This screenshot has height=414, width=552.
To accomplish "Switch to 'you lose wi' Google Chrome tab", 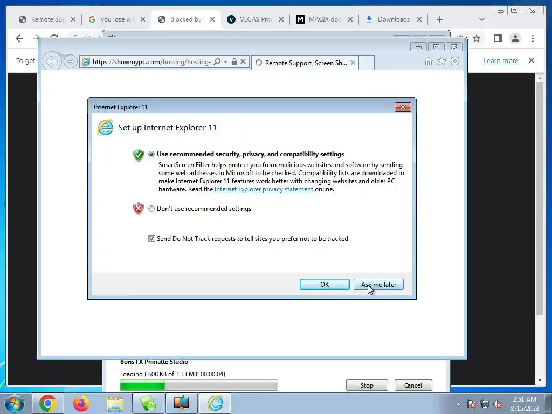I will (x=116, y=19).
